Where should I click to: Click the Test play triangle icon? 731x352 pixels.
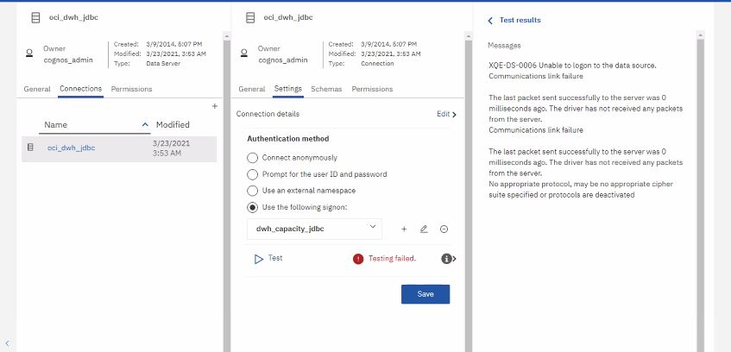[x=257, y=258]
